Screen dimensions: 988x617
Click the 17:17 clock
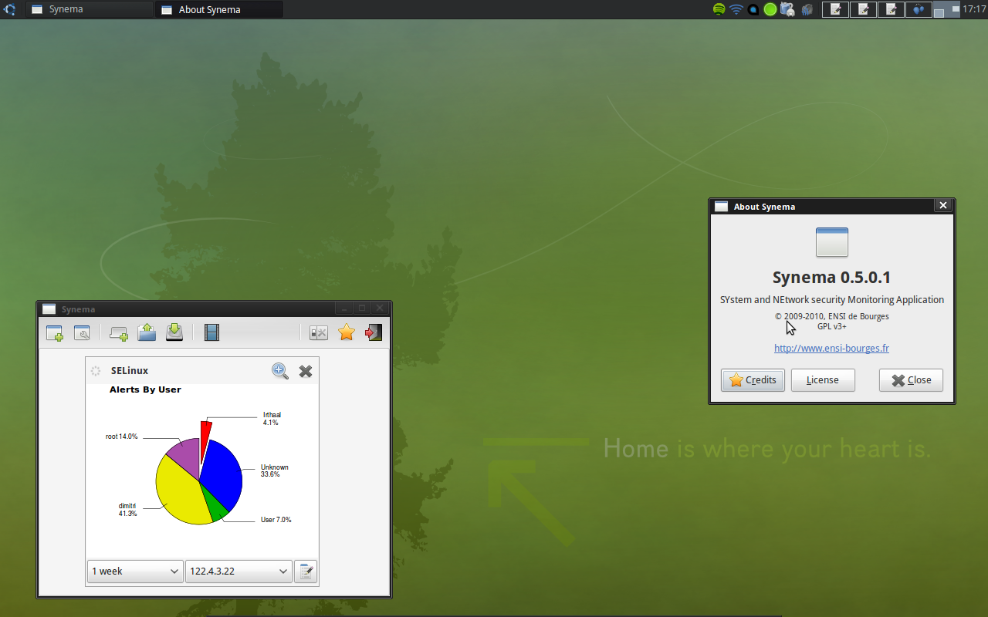(974, 9)
